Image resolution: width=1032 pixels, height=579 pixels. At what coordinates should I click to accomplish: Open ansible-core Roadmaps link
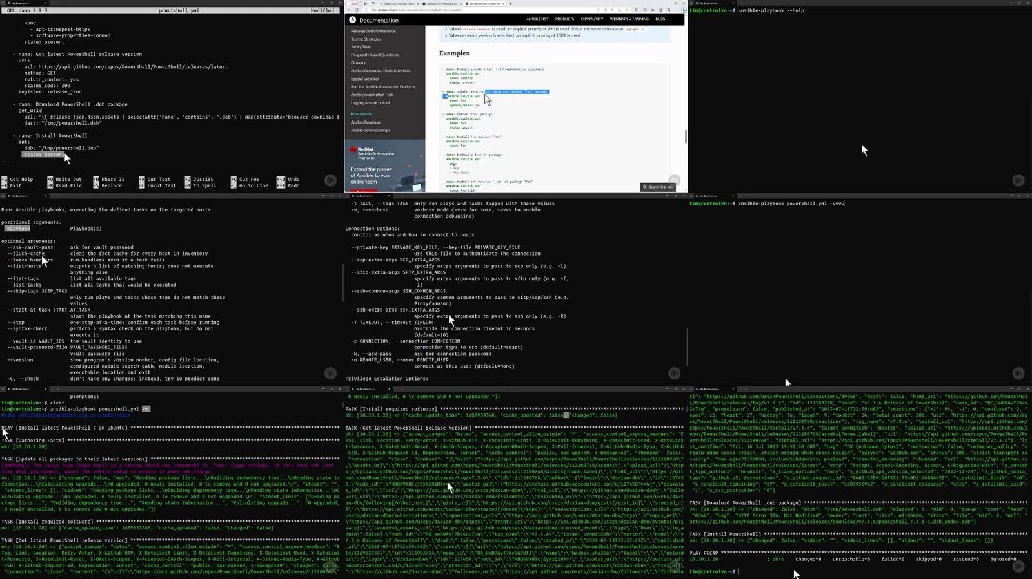(x=370, y=130)
